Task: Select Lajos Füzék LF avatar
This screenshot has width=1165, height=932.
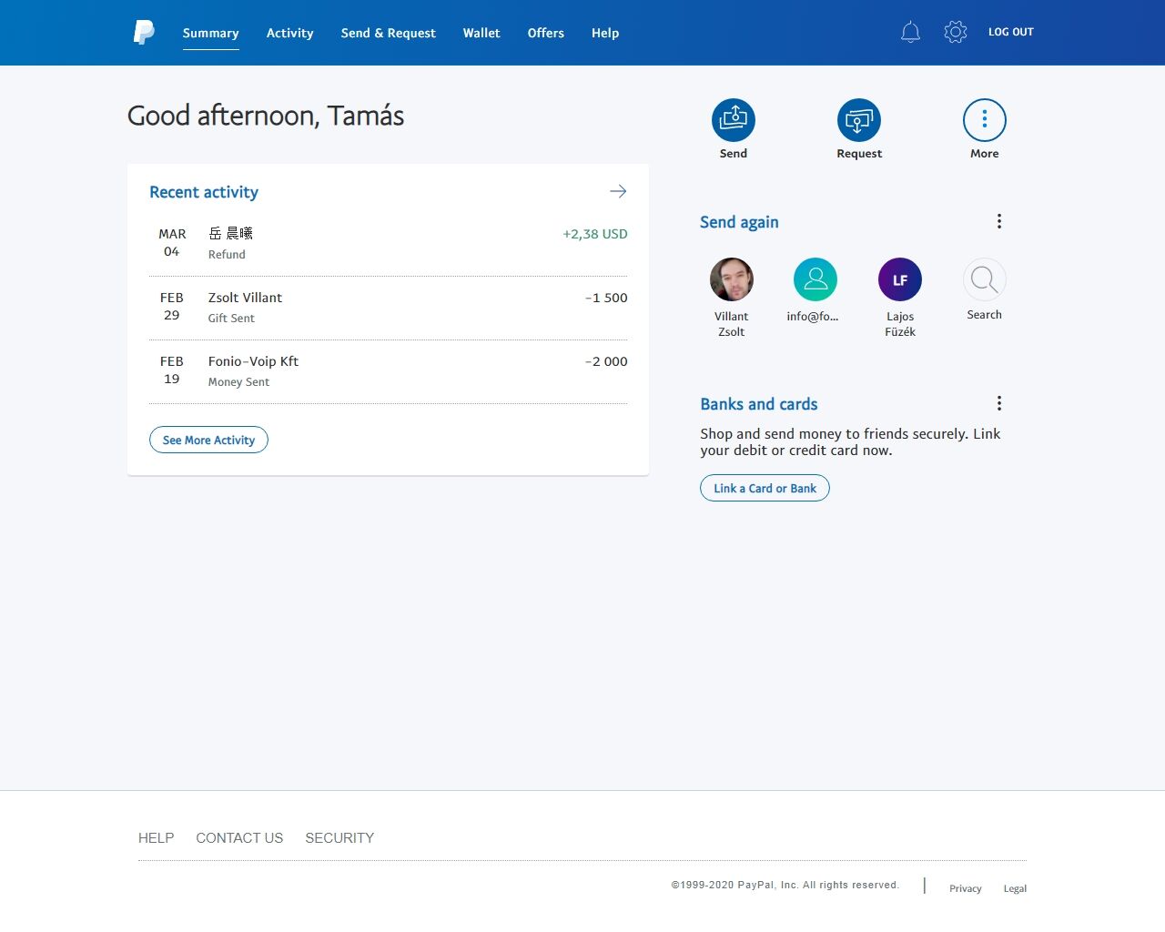Action: (899, 279)
